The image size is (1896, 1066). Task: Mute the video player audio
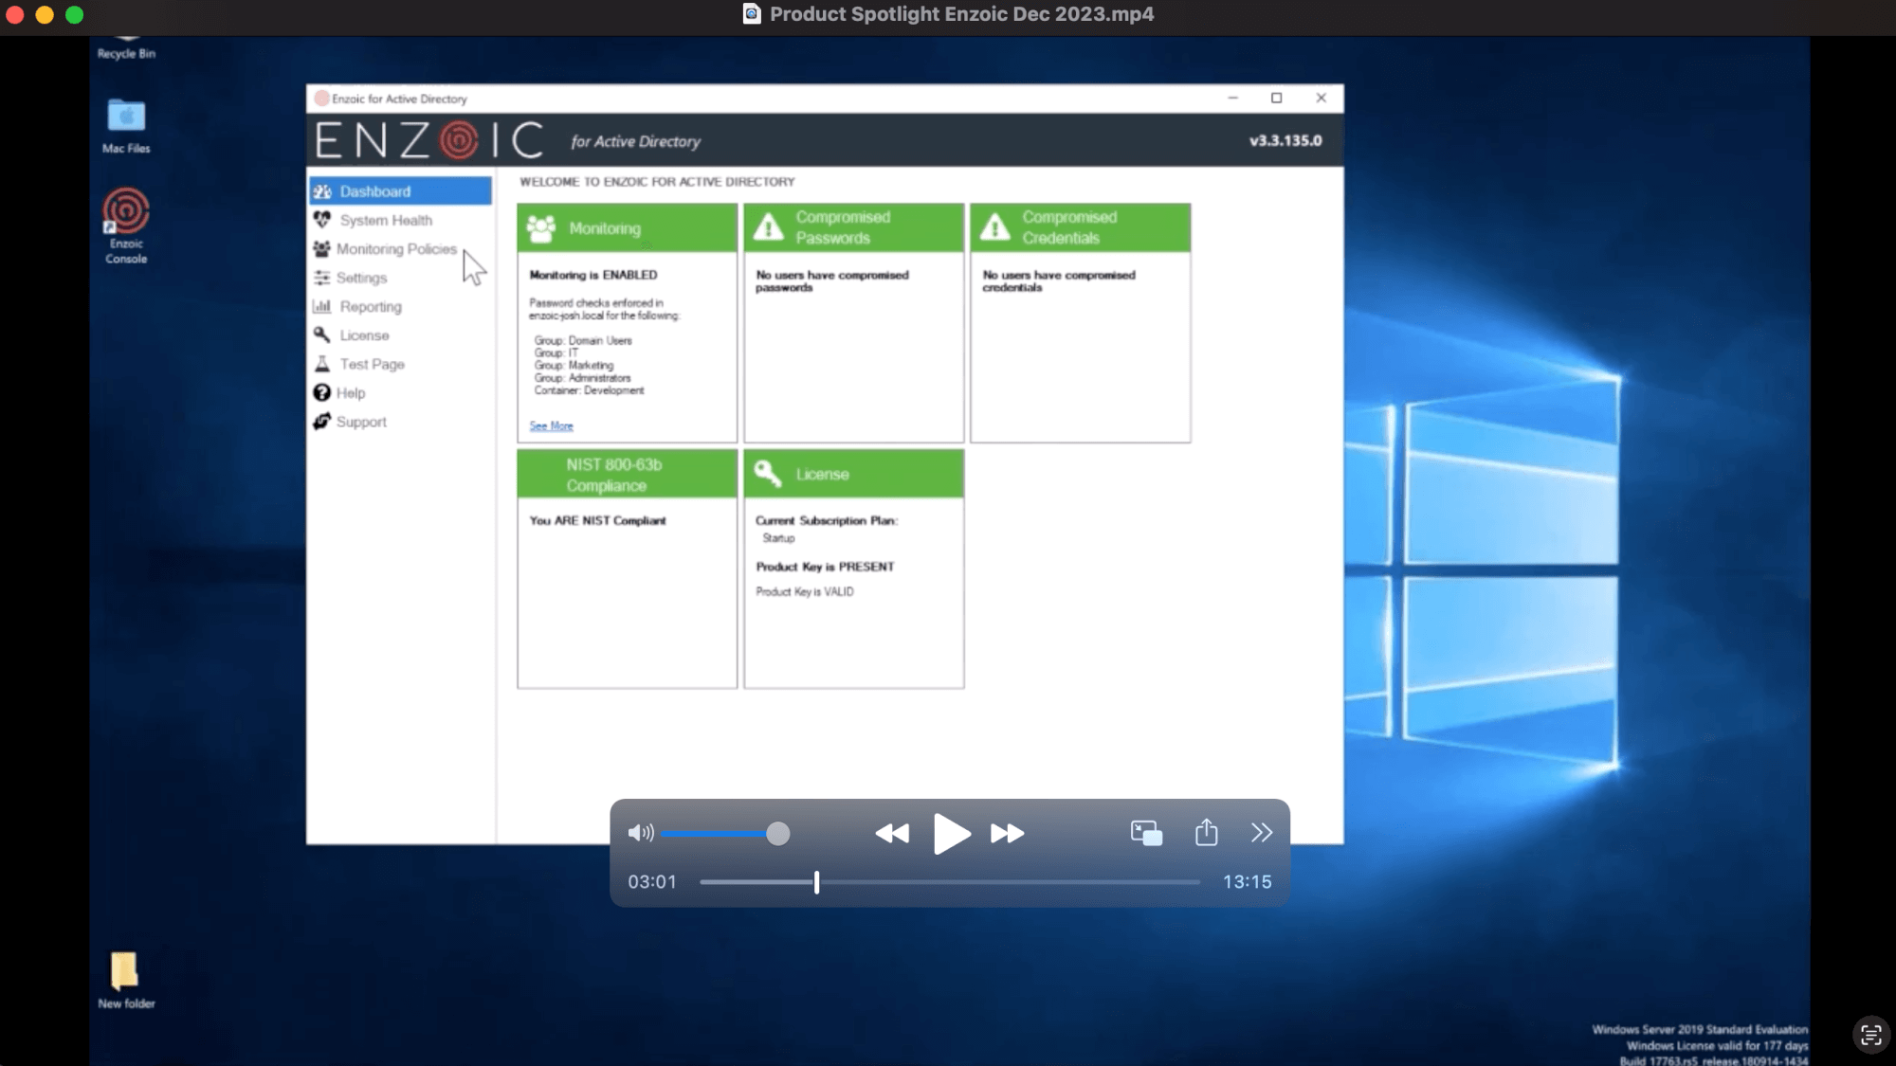click(642, 833)
